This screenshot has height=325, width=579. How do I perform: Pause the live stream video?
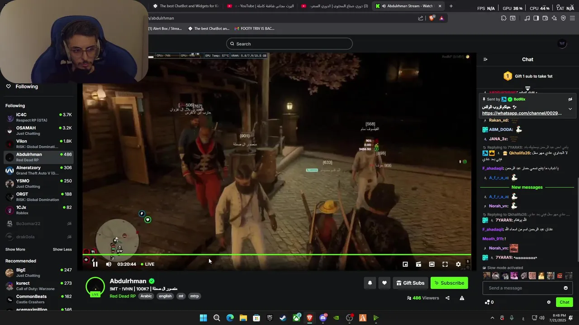point(95,264)
